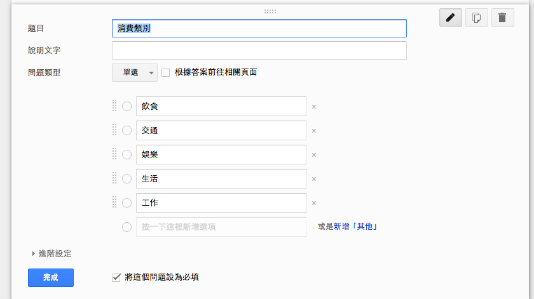
Task: Click the 按一下這裡新增選項 field
Action: coord(221,227)
